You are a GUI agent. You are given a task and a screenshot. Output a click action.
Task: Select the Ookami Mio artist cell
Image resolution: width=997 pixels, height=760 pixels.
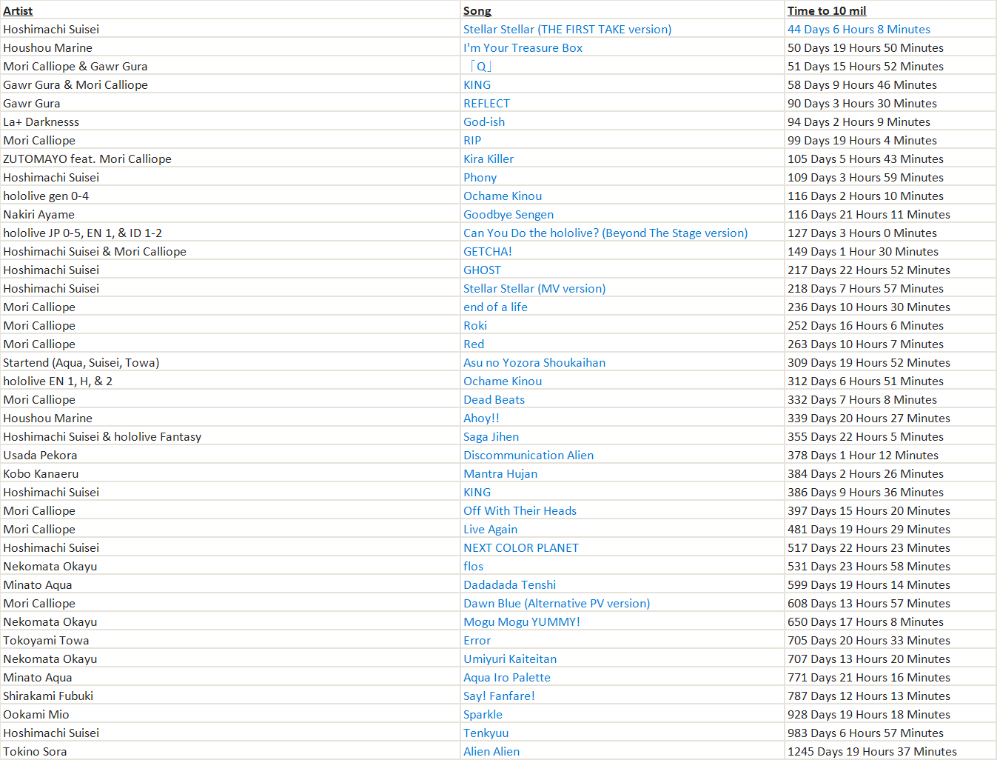[230, 715]
